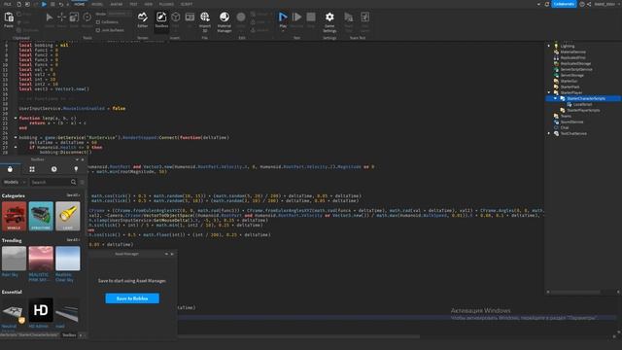
Task: Switch to the HOME ribbon tab
Action: 80,4
